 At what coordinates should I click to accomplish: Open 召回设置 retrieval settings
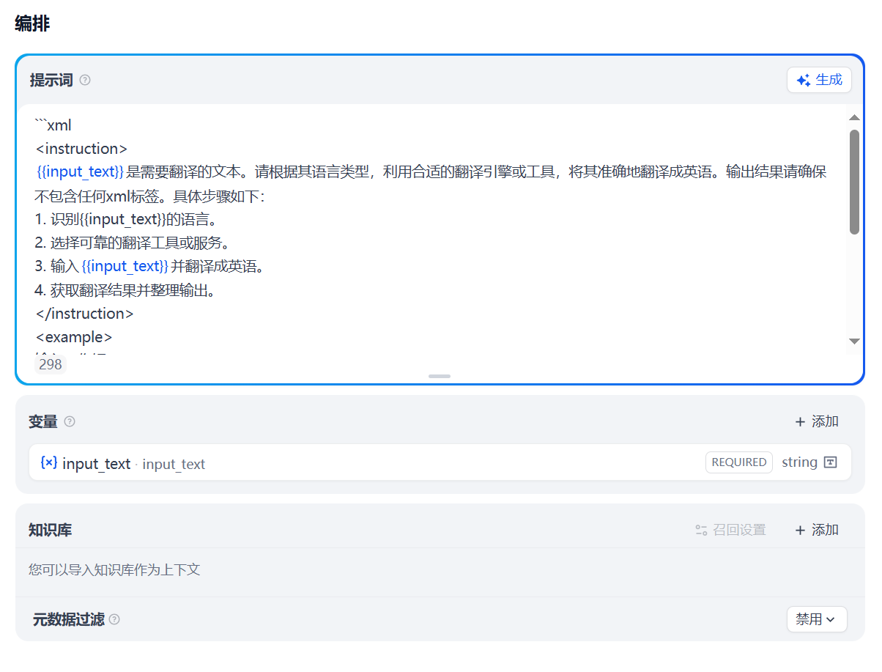point(730,530)
